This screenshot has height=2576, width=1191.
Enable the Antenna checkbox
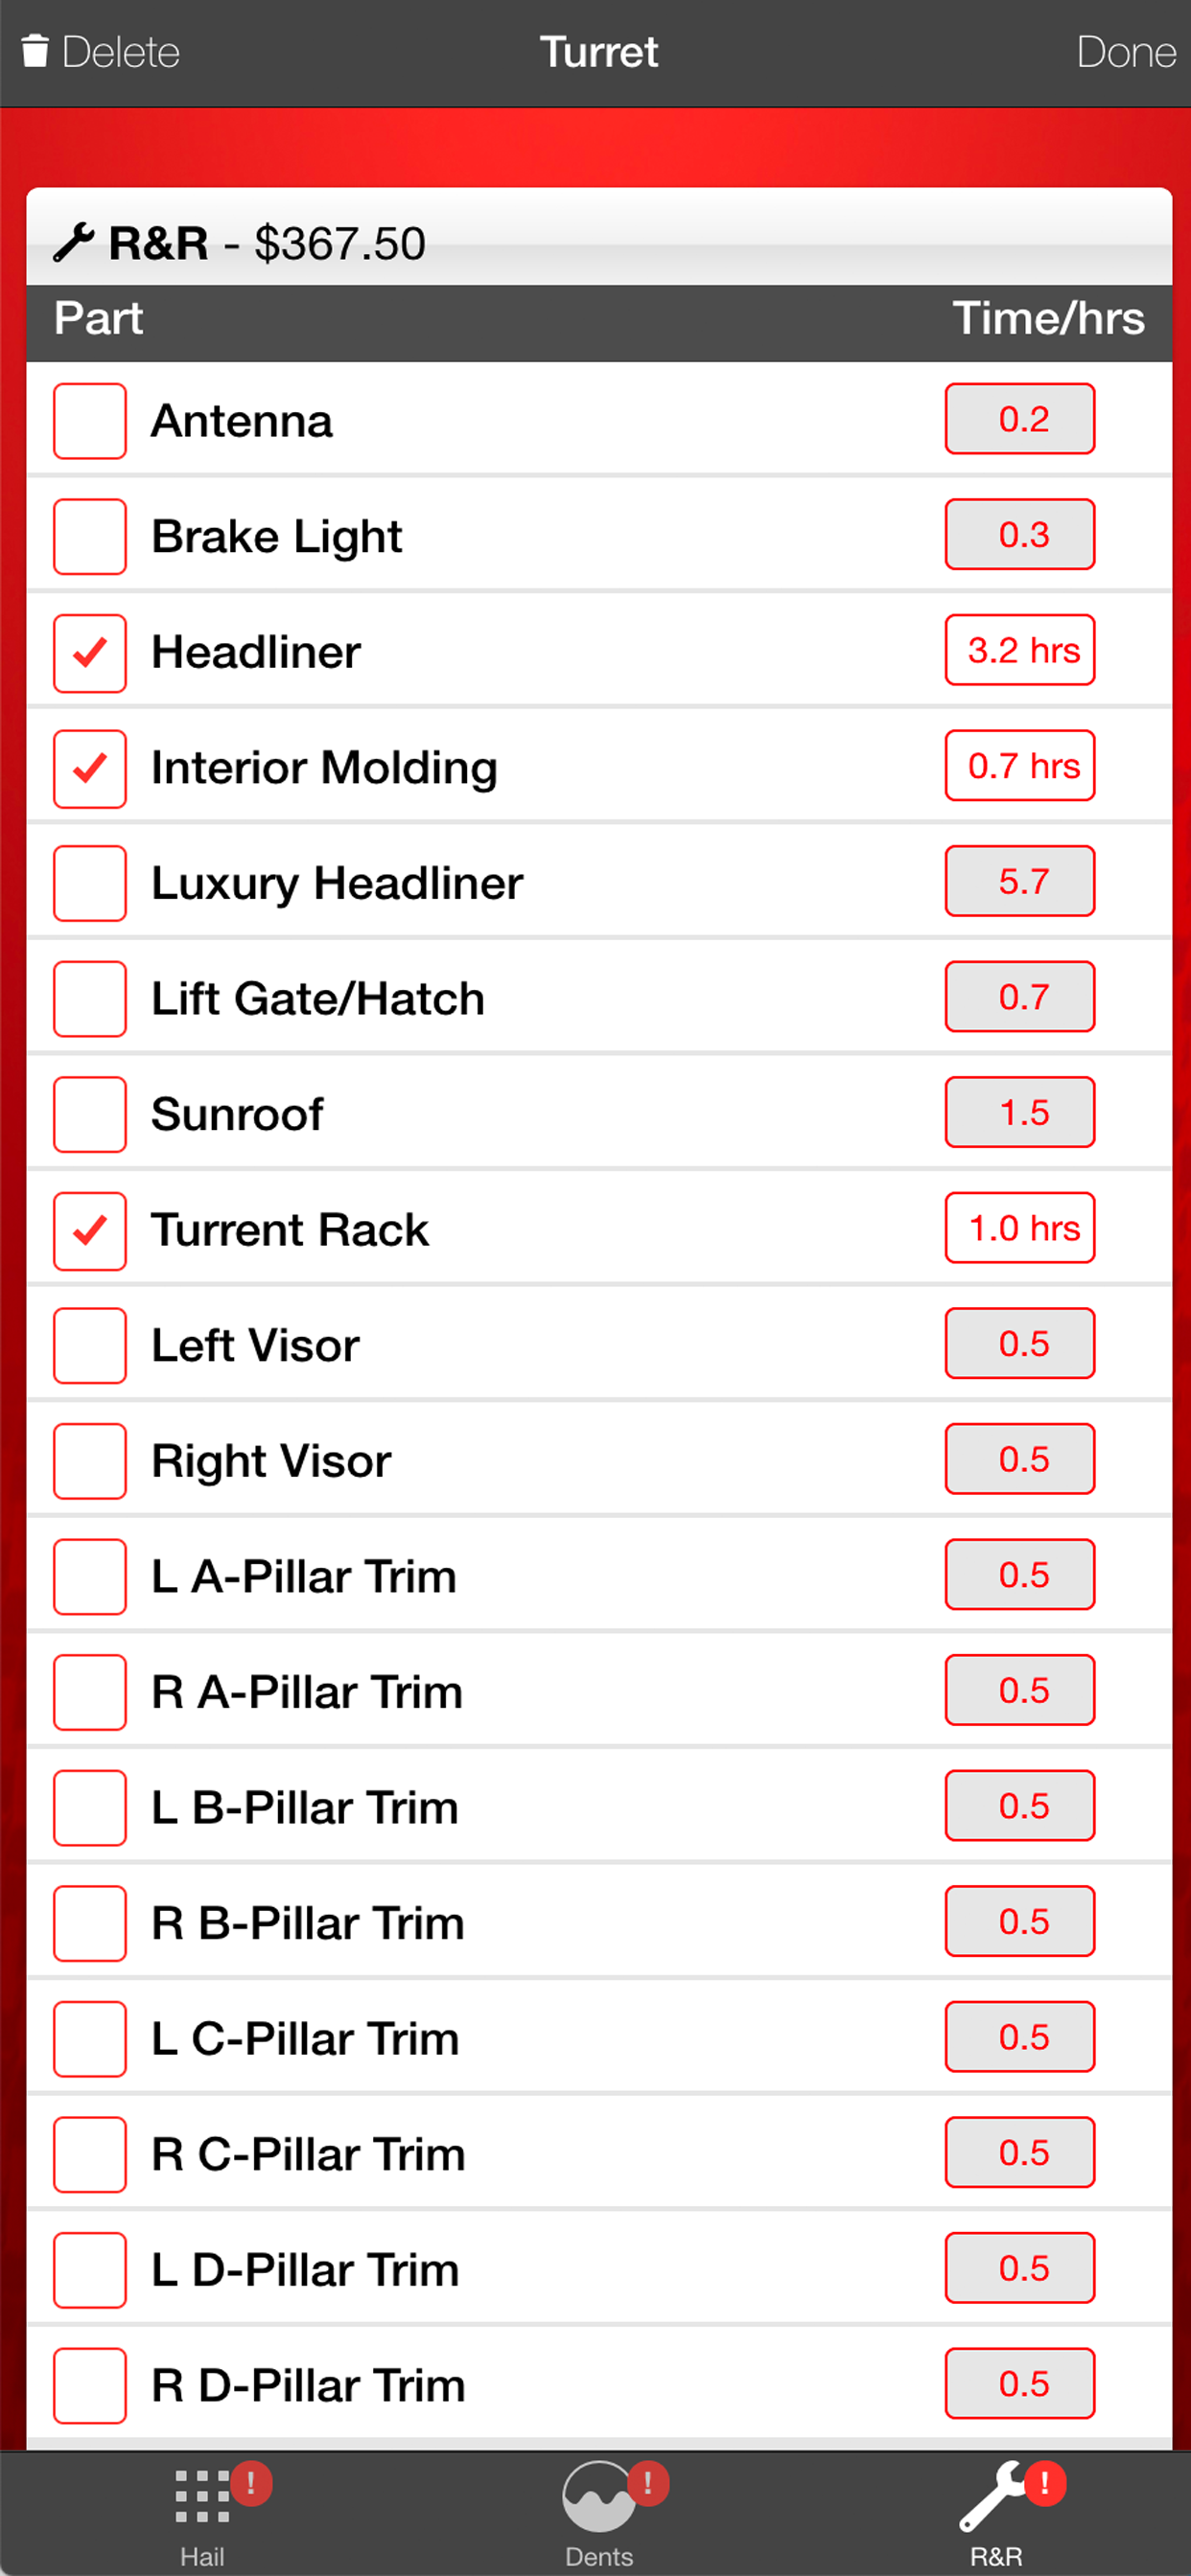point(90,421)
